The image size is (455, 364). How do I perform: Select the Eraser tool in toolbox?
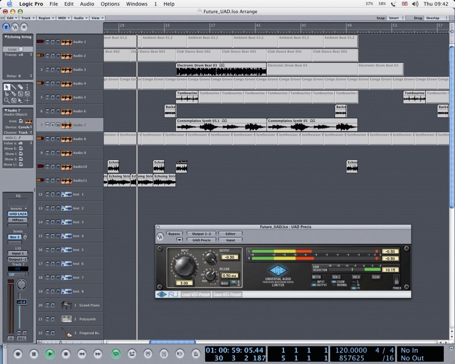(x=20, y=87)
